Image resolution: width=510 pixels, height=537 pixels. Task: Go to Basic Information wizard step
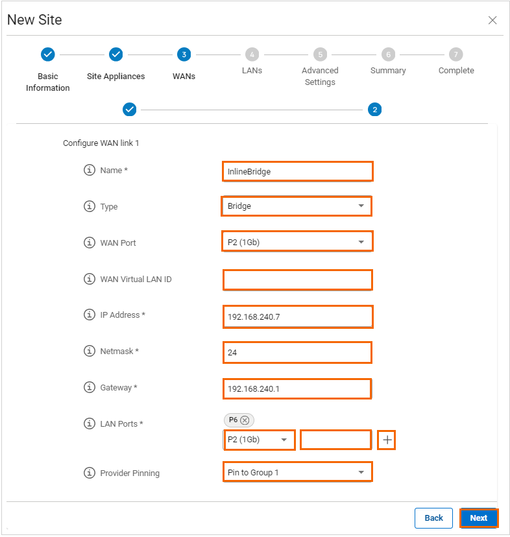tap(47, 54)
